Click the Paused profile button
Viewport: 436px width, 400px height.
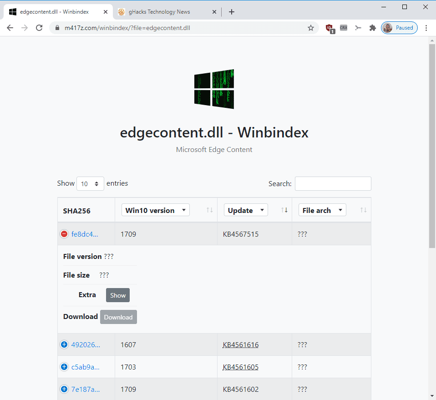click(x=399, y=28)
